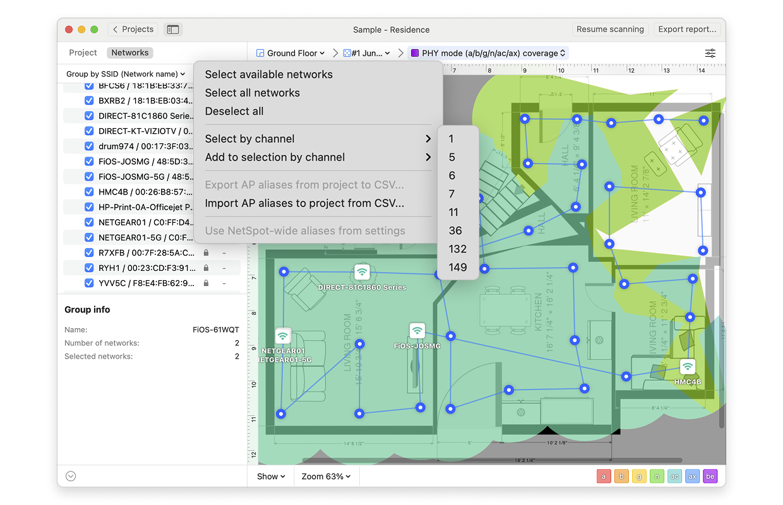The image size is (783, 505).
Task: Expand Select by channel submenu
Action: tap(318, 139)
